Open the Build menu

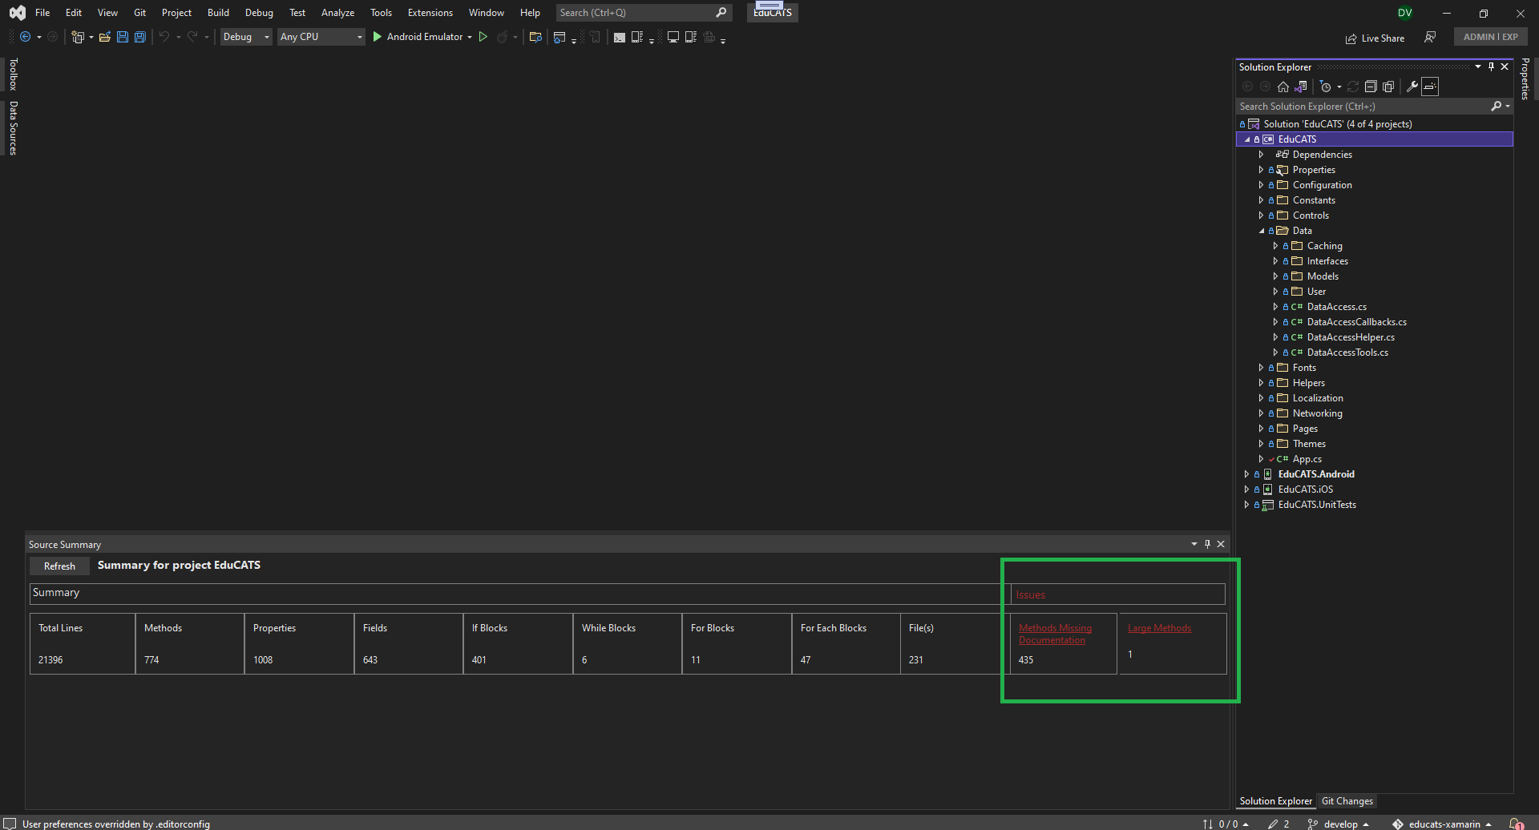218,13
